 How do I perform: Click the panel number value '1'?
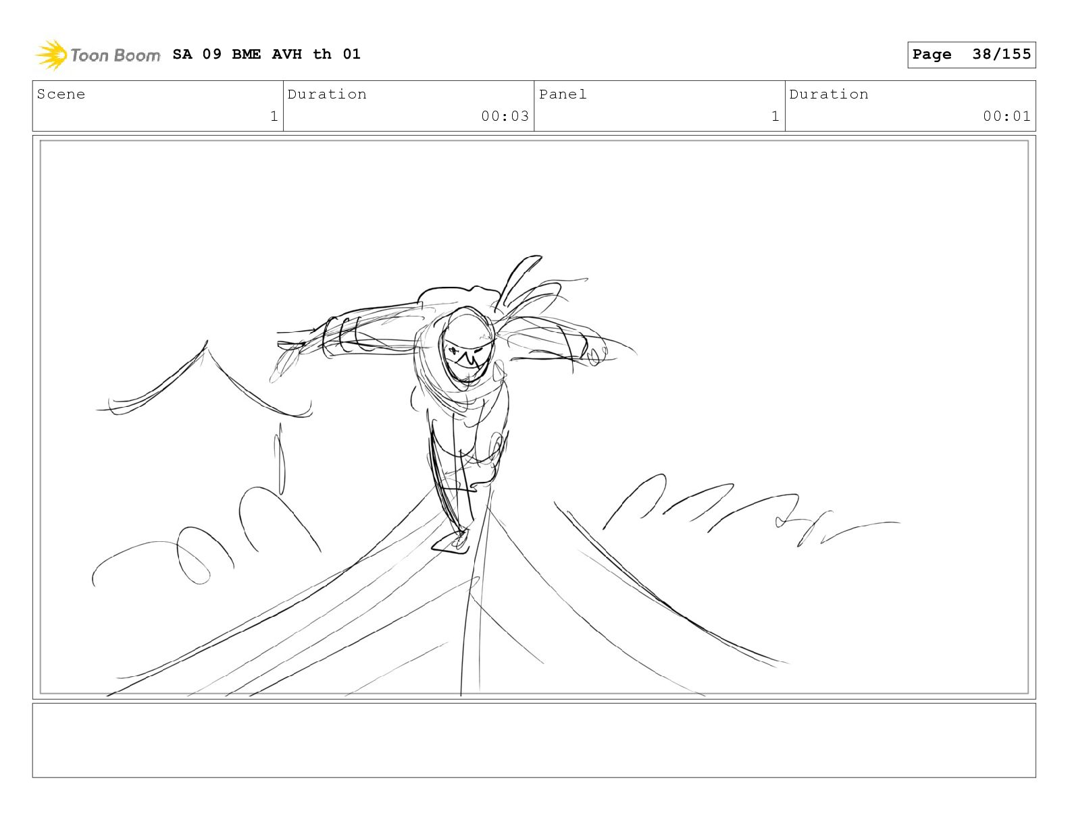coord(775,116)
